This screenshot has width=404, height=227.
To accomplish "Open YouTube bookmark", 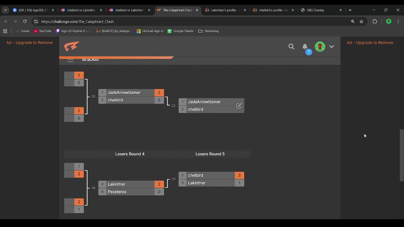I will pos(42,31).
